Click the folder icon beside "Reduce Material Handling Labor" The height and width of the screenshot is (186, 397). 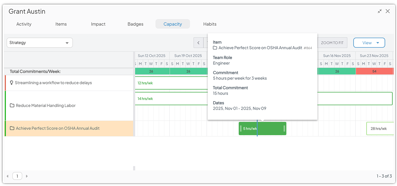[x=12, y=105]
